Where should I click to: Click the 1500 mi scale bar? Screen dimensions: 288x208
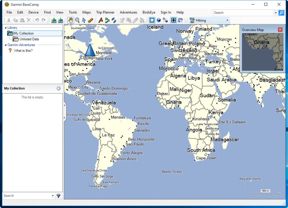click(266, 192)
